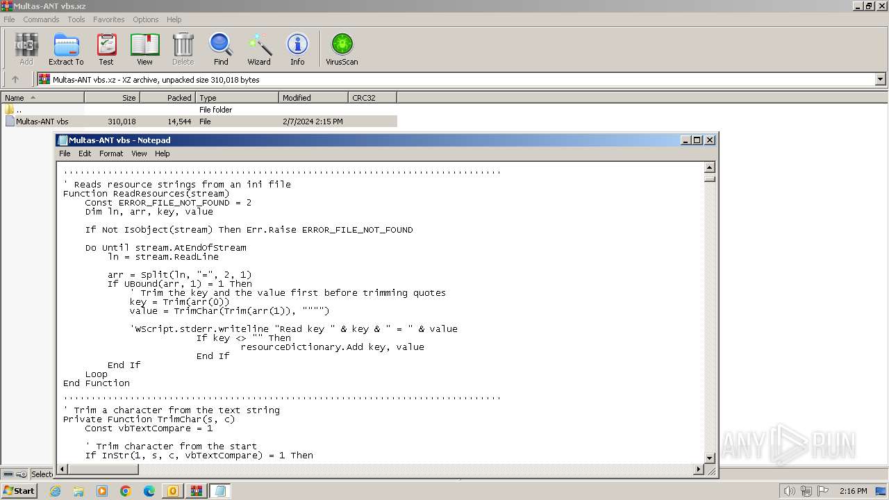
Task: Launch Internet Explorer from taskbar
Action: [56, 491]
